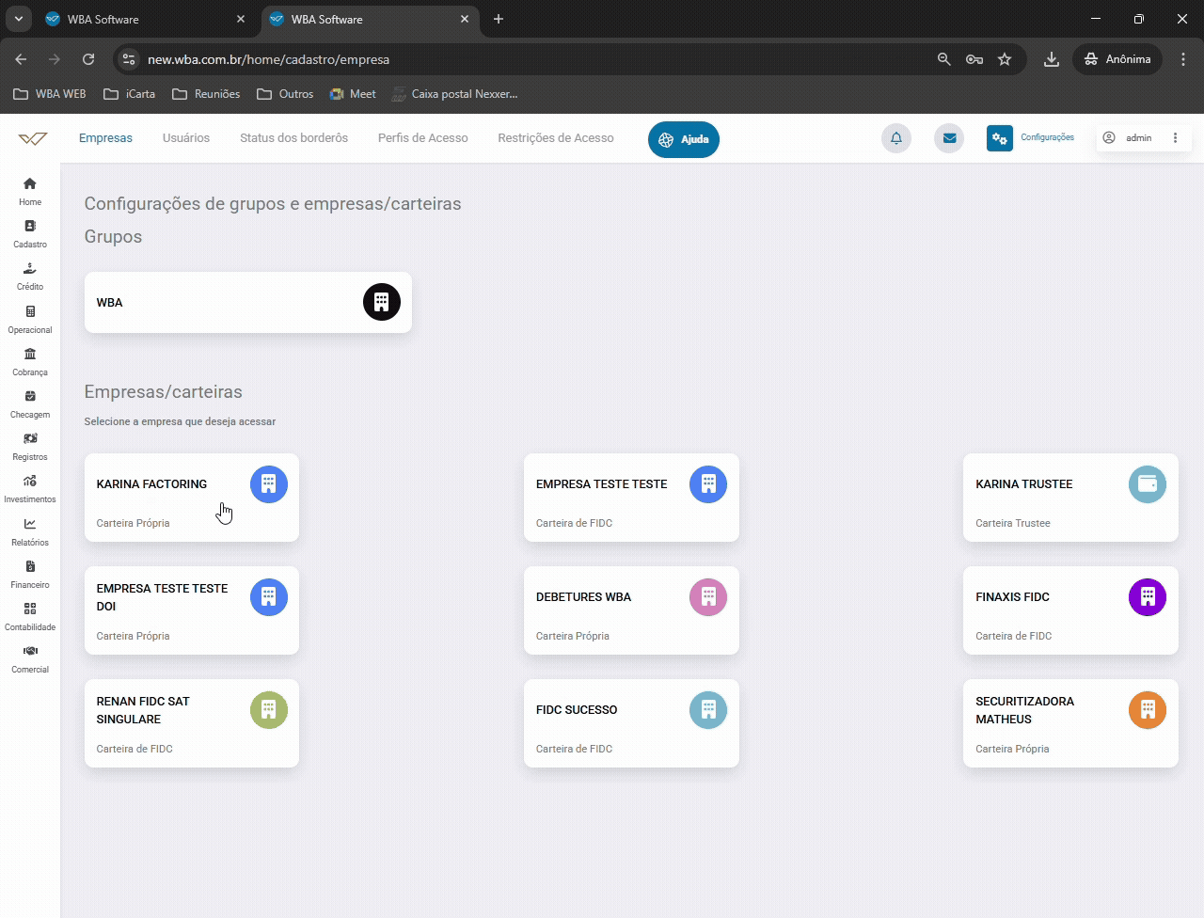The image size is (1204, 918).
Task: Open a new browser tab
Action: pyautogui.click(x=499, y=19)
